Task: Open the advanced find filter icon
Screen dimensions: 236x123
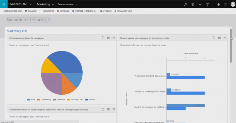Action: point(207,5)
